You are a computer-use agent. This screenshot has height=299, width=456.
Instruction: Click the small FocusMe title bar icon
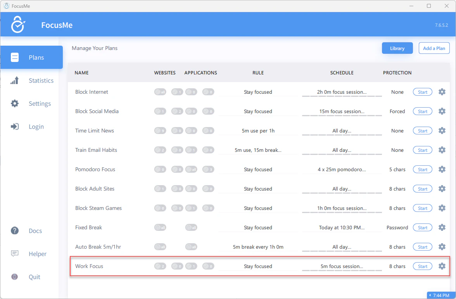click(x=6, y=6)
